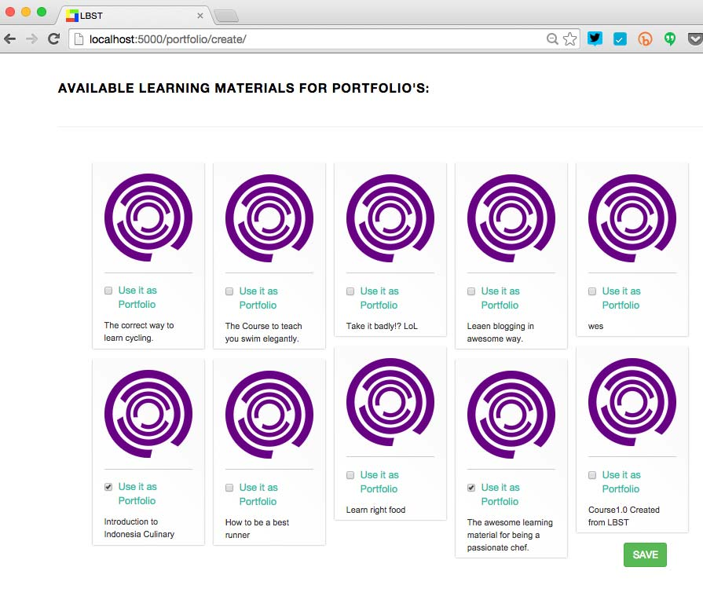Image resolution: width=703 pixels, height=600 pixels.
Task: Check the Course1.0 LBST portfolio checkbox
Action: 592,475
